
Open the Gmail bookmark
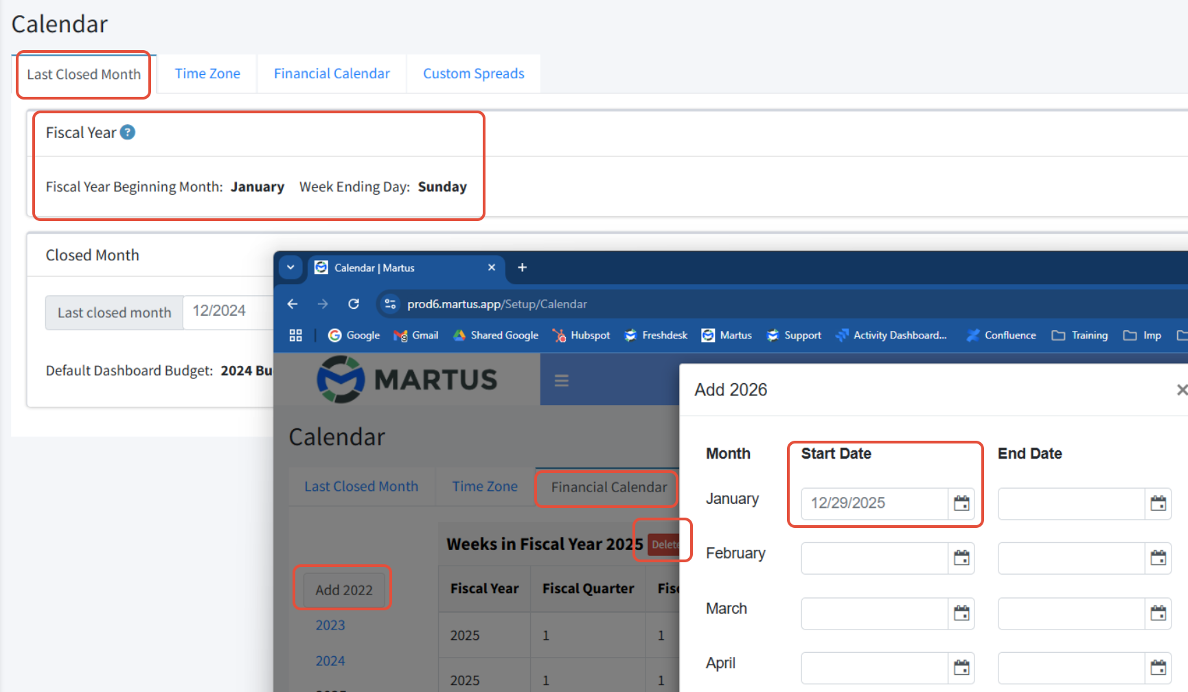pos(416,335)
